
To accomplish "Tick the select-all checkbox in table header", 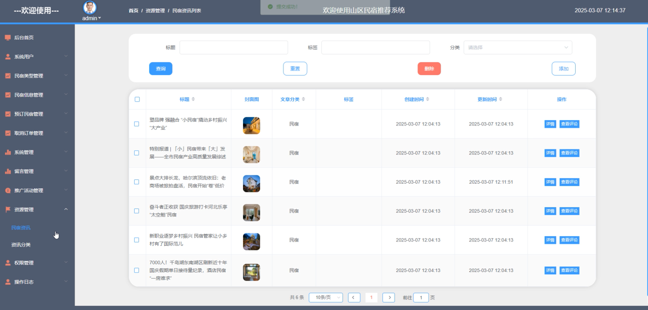I will coord(137,100).
